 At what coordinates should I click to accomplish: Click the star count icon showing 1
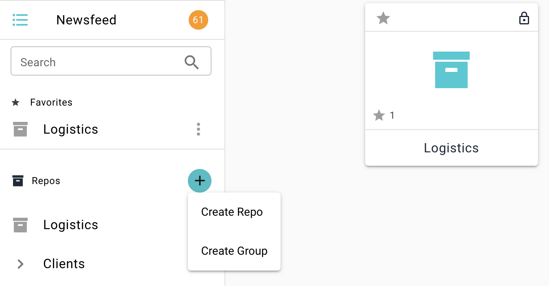click(x=379, y=116)
